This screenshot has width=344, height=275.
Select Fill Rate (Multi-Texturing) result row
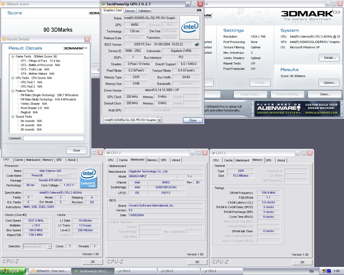point(48,99)
